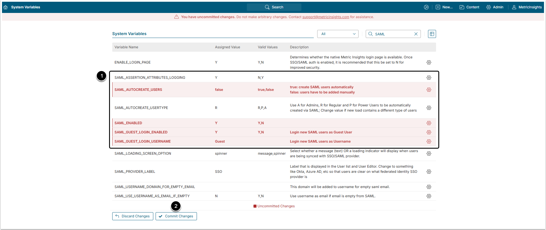This screenshot has width=546, height=230.
Task: Toggle the table column view icon
Action: (432, 34)
